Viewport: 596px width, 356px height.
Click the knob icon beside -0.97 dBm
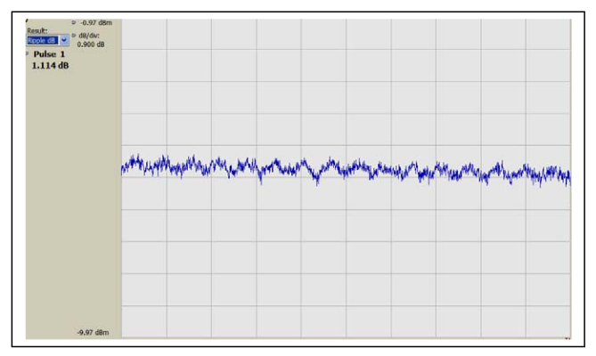[73, 21]
